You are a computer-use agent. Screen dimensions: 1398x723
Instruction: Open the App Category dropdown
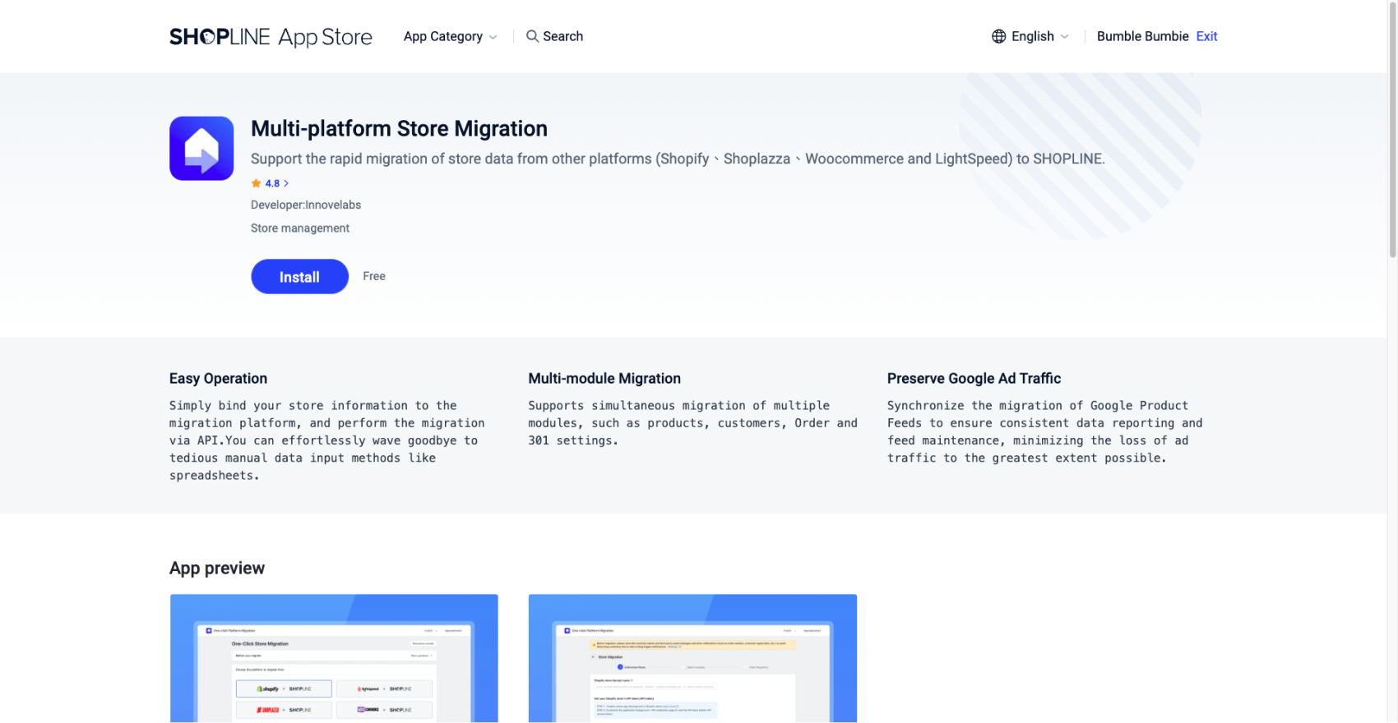click(x=450, y=36)
